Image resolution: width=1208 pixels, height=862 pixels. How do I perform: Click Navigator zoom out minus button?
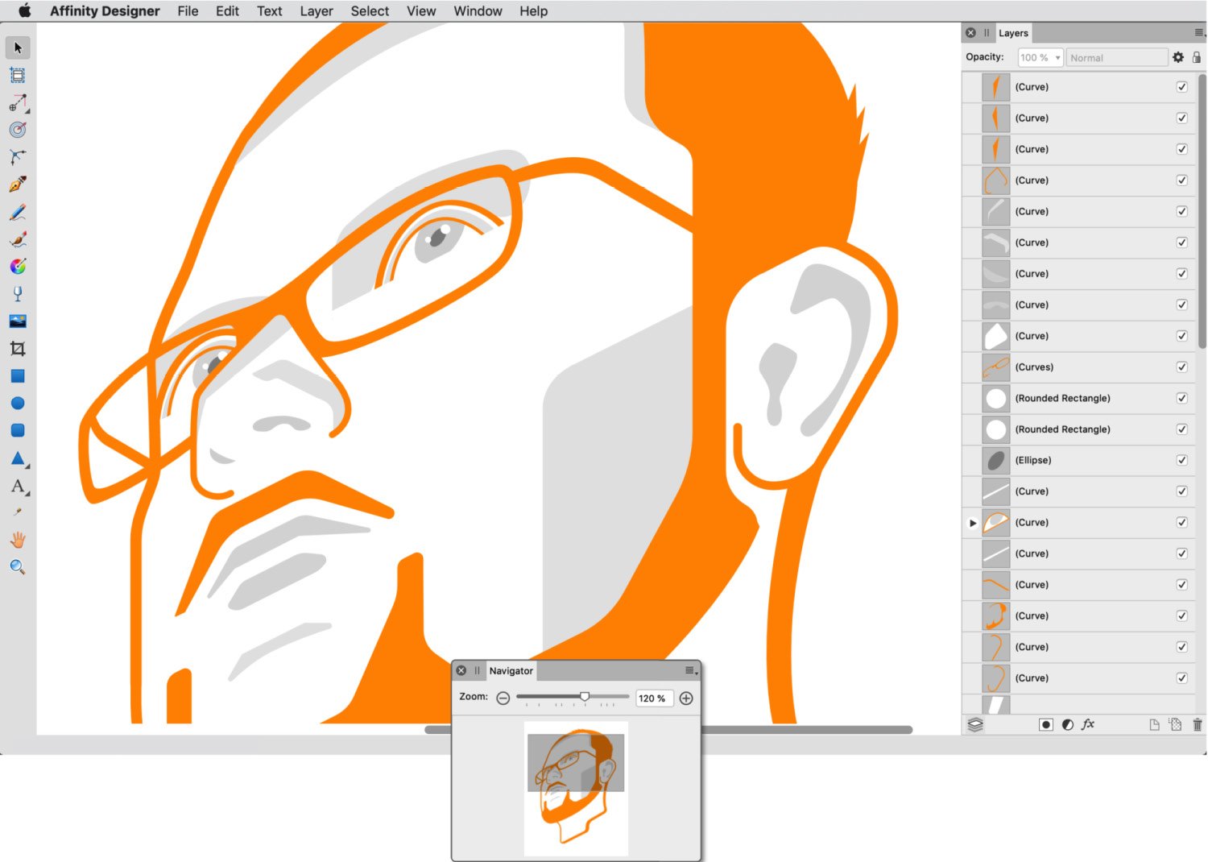point(503,698)
